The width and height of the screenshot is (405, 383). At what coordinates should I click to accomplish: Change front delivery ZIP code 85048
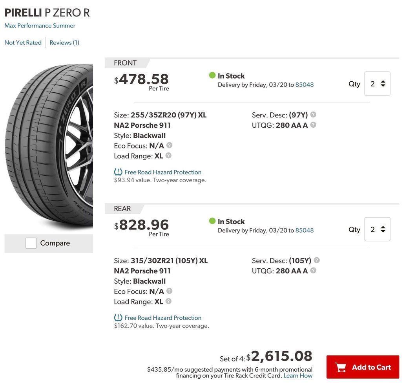tap(305, 85)
